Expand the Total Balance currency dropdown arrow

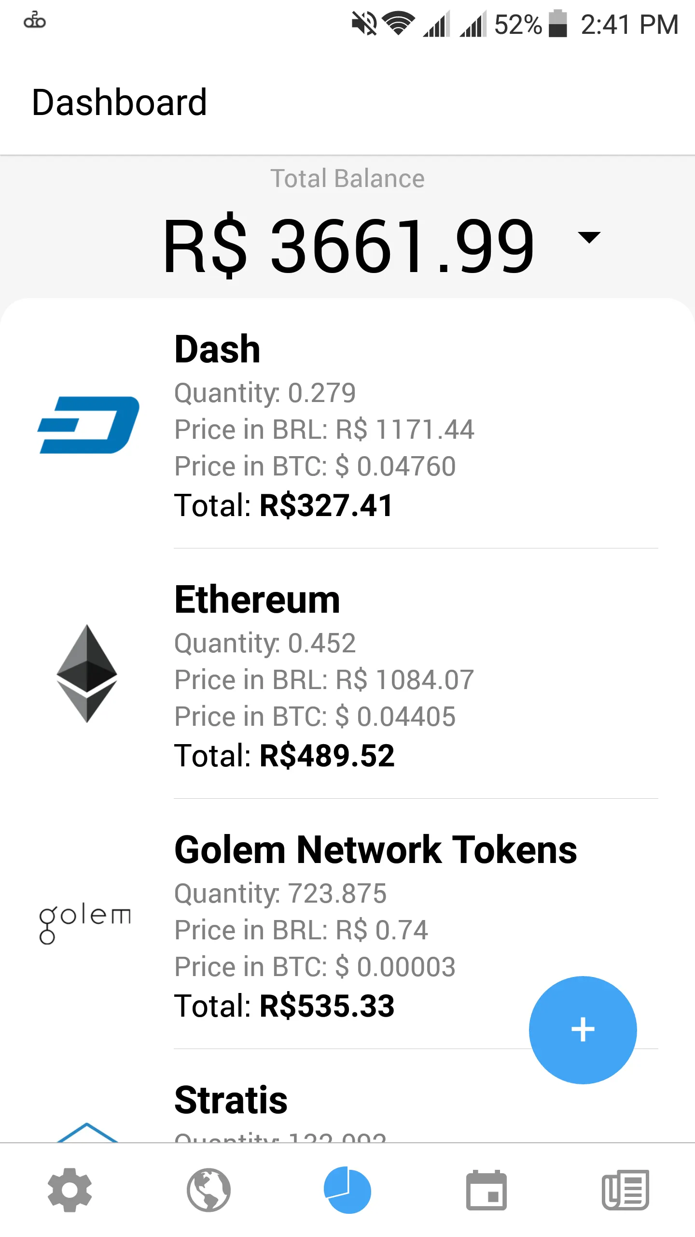tap(589, 237)
